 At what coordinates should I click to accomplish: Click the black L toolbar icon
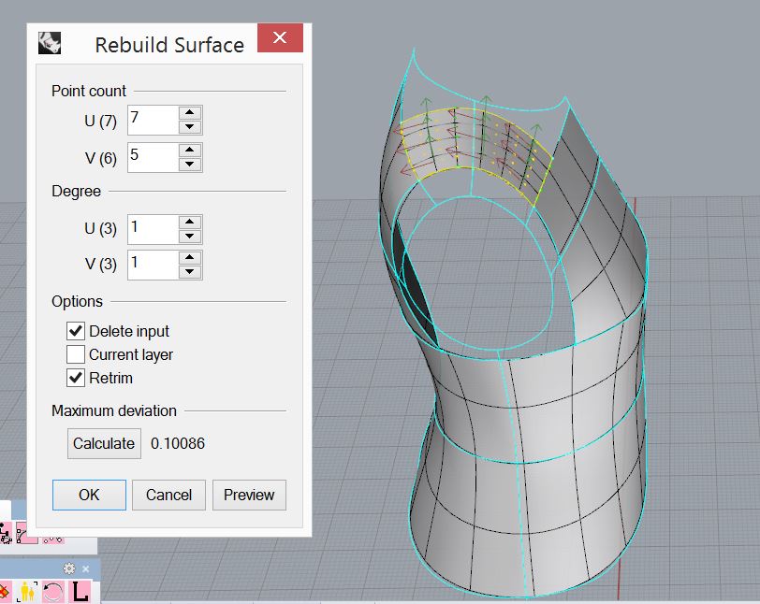(80, 591)
